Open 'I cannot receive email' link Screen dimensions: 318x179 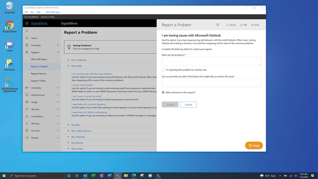[82, 85]
